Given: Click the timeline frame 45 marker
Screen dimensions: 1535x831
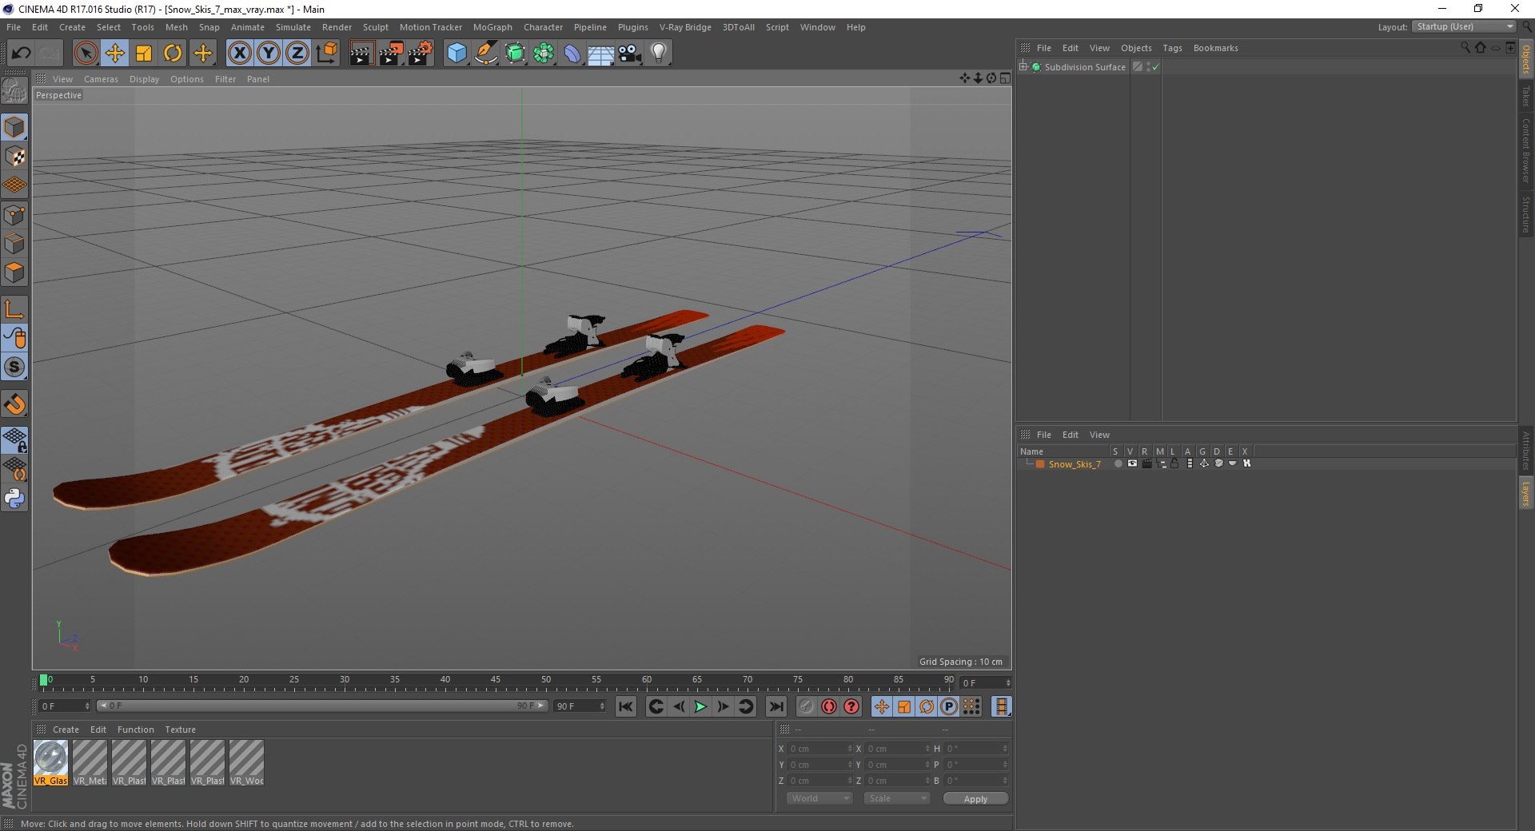Looking at the screenshot, I should coord(496,680).
